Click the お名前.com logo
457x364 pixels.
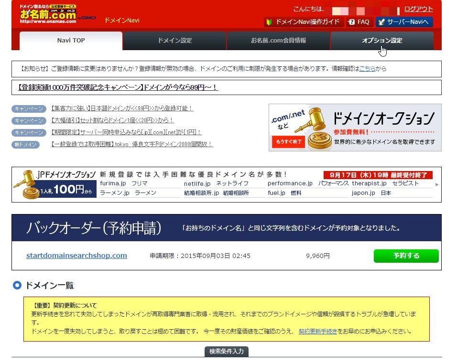(48, 14)
